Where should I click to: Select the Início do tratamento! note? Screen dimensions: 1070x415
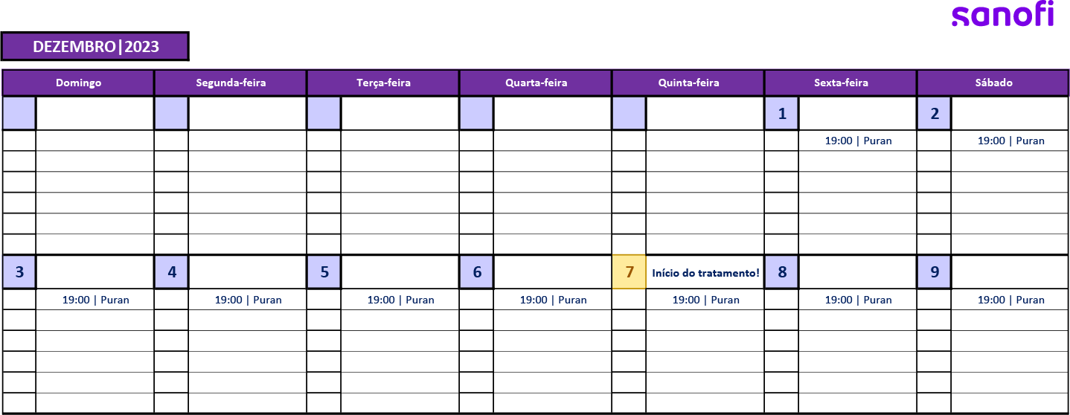pyautogui.click(x=705, y=273)
